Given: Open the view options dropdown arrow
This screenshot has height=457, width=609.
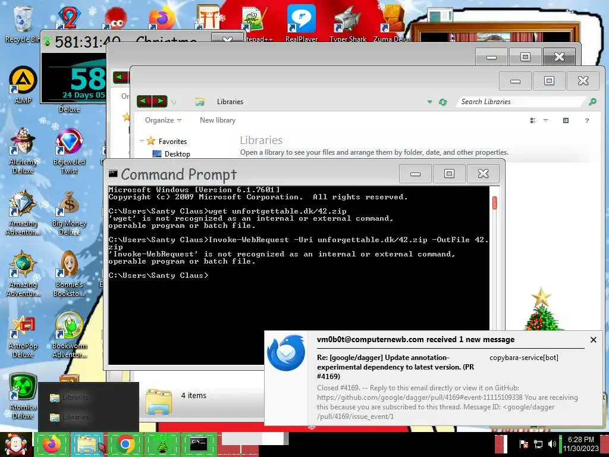Looking at the screenshot, I should tap(546, 120).
